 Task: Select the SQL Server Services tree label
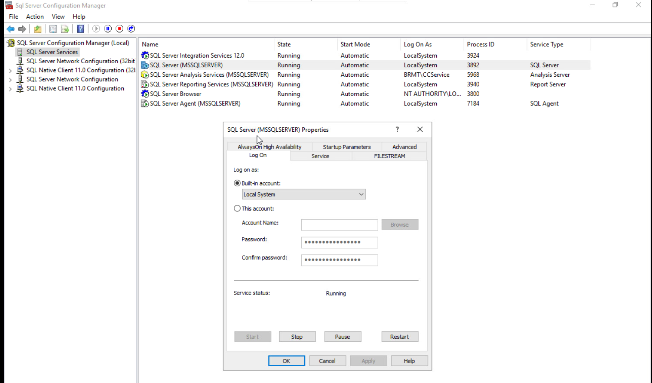[52, 52]
